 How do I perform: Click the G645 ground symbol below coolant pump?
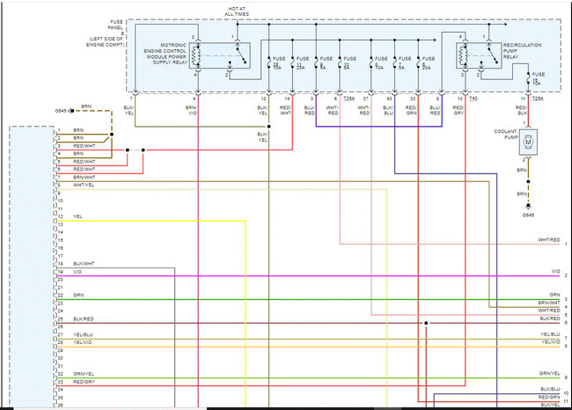coord(528,207)
